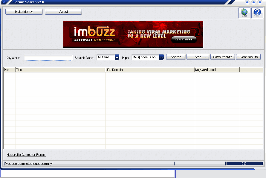Sort by the Keyword used column header

coord(217,70)
